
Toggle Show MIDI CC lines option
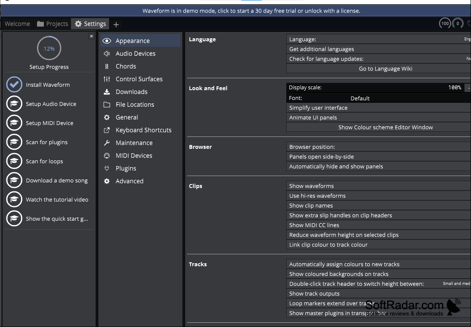pyautogui.click(x=379, y=225)
